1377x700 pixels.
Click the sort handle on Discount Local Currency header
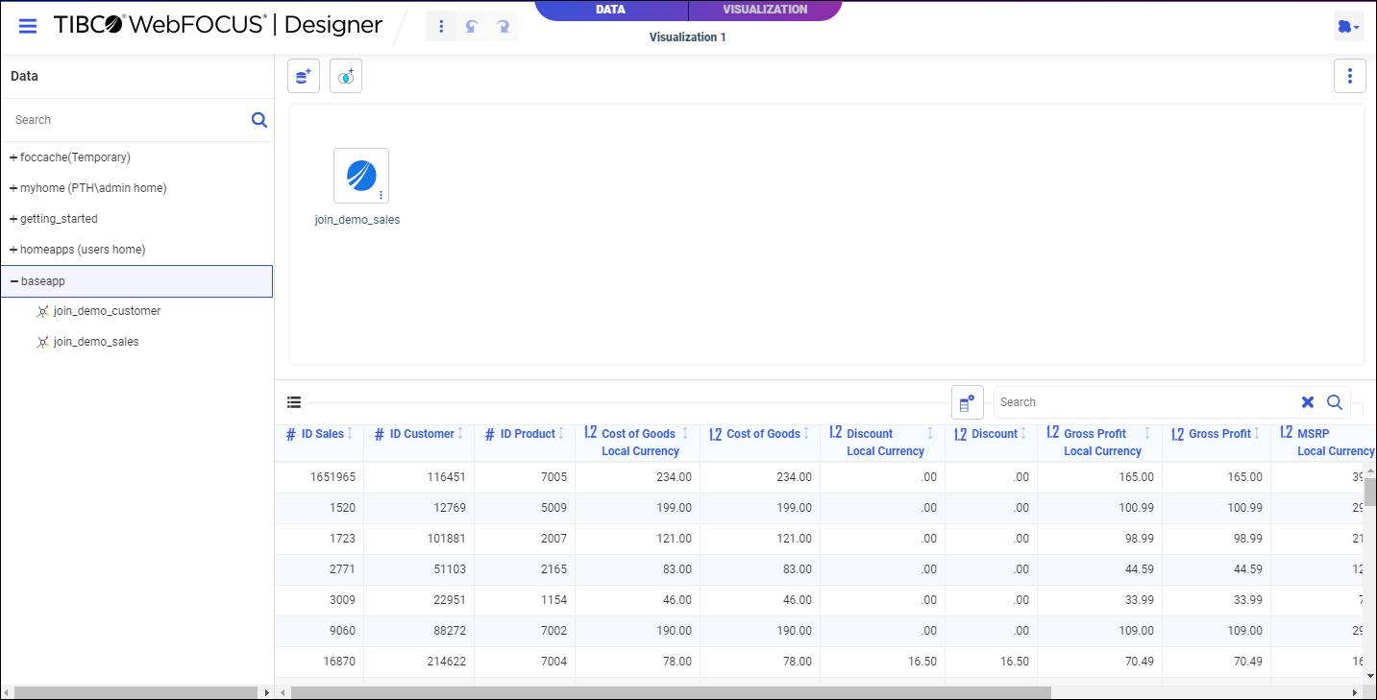(930, 434)
